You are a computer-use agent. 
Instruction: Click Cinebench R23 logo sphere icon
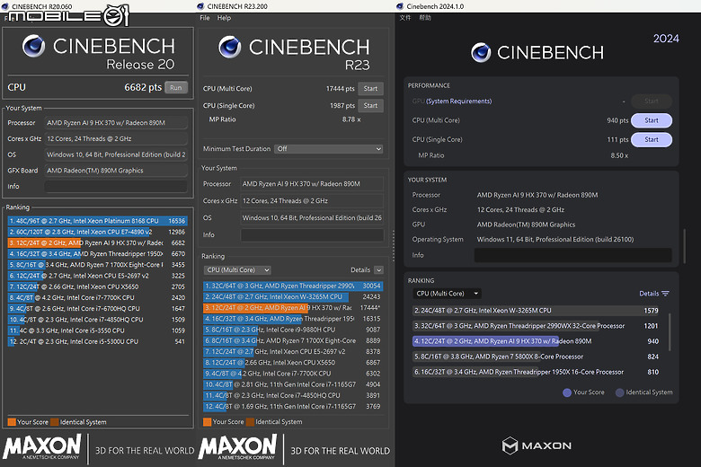pyautogui.click(x=230, y=47)
